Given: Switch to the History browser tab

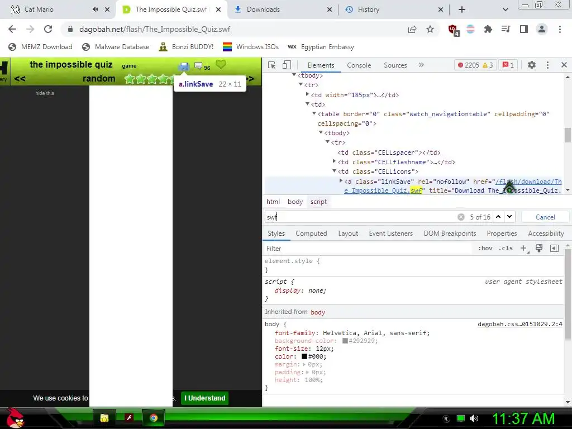Looking at the screenshot, I should tap(394, 9).
